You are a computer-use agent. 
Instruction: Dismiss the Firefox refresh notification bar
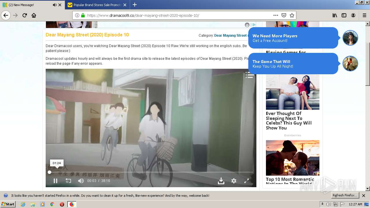pos(364,196)
